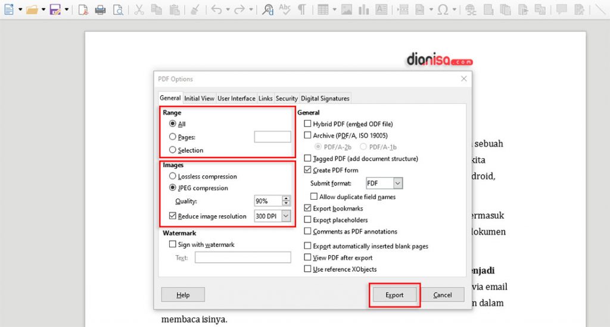
Task: Click the Track Changes icon
Action: [x=579, y=9]
